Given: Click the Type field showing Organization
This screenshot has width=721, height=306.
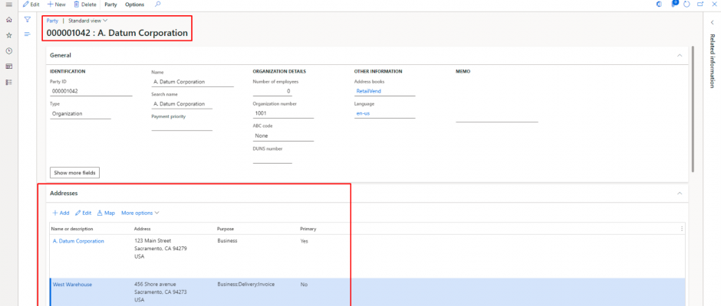Looking at the screenshot, I should pos(81,114).
